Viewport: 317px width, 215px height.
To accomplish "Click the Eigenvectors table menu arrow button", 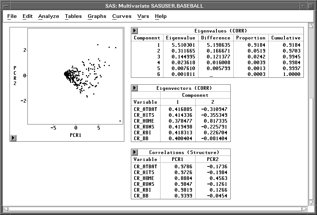I will [x=135, y=88].
